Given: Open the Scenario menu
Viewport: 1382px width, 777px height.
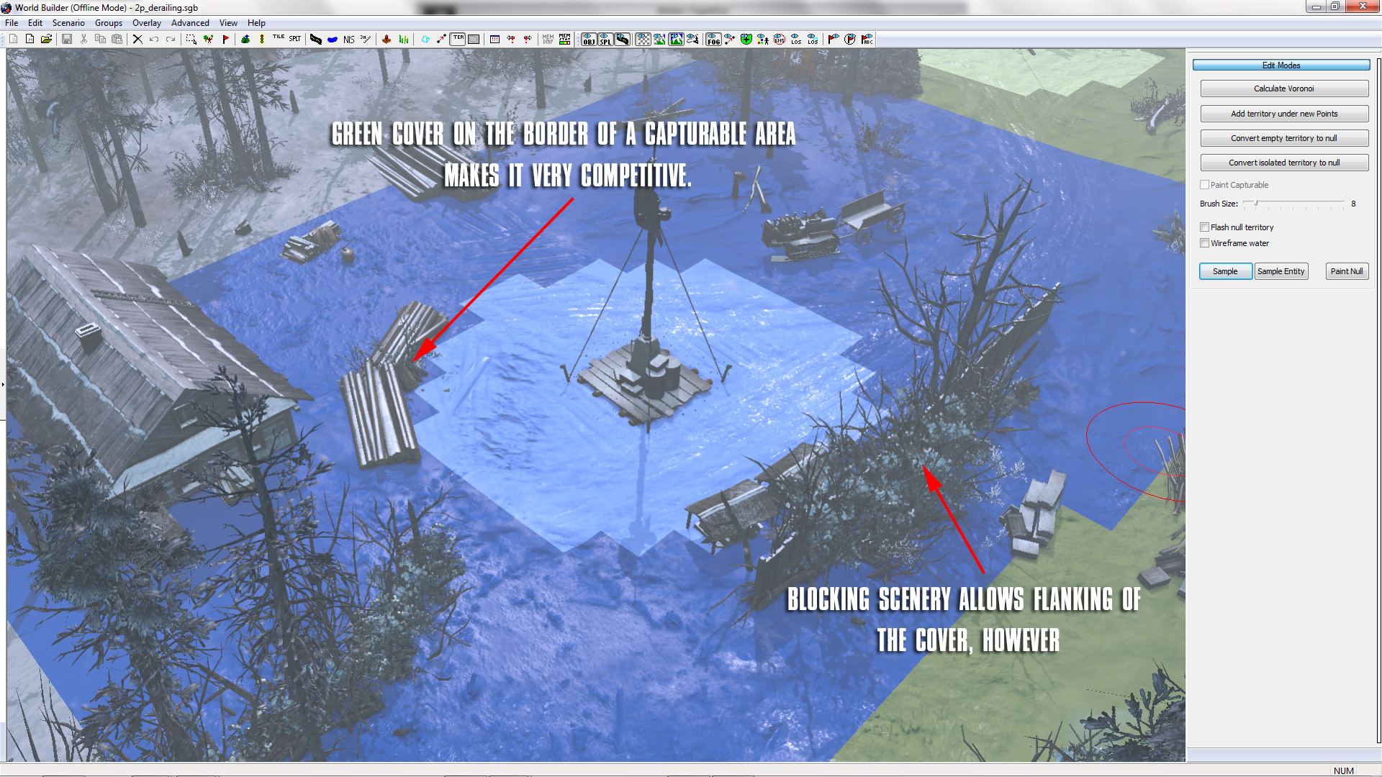Looking at the screenshot, I should [x=68, y=23].
